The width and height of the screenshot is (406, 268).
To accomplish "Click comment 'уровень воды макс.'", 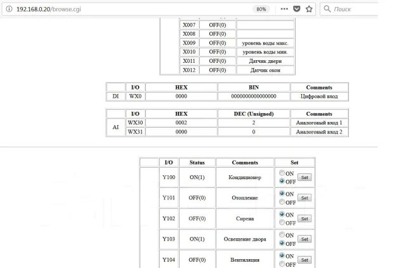I will [x=265, y=43].
